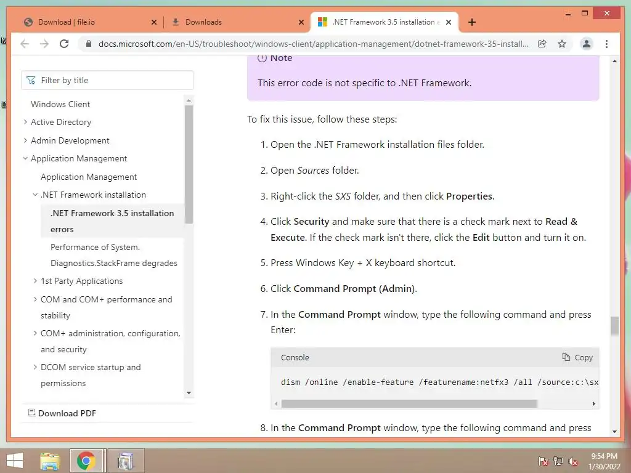The width and height of the screenshot is (631, 473).
Task: Open a new tab with plus button
Action: tap(472, 22)
